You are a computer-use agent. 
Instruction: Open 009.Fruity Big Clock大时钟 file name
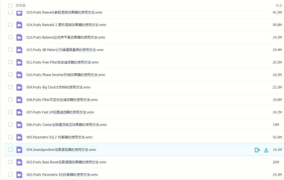(x=58, y=87)
